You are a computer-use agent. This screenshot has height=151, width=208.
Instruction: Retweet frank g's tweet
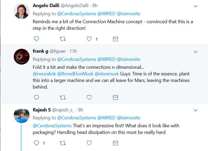pos(63,98)
